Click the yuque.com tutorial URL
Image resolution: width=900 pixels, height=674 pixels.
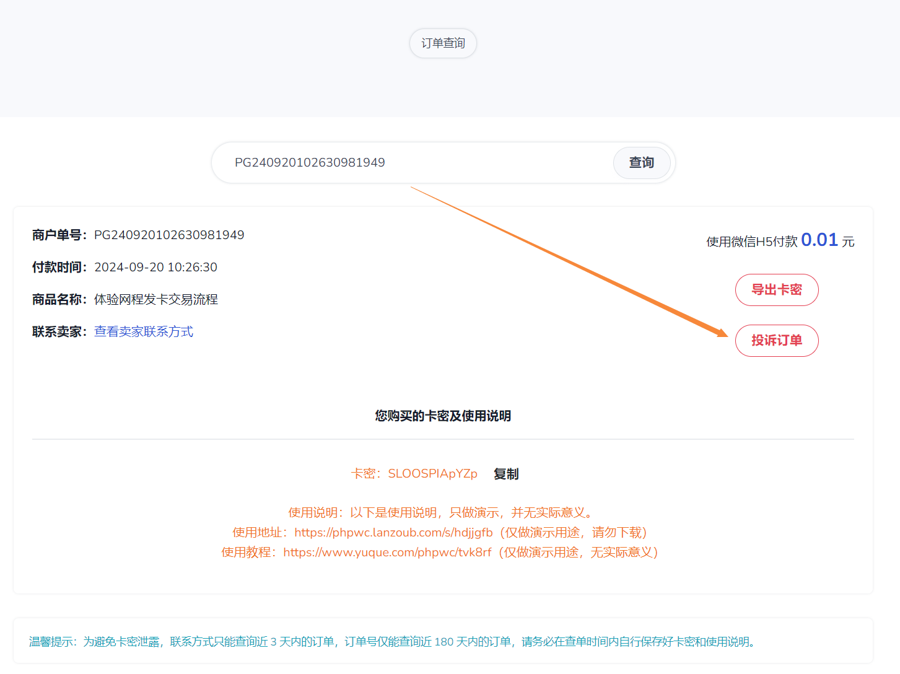[x=387, y=553]
